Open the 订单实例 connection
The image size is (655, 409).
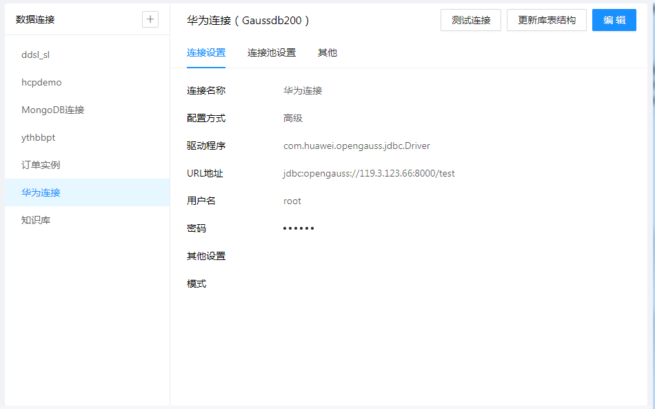coord(41,165)
